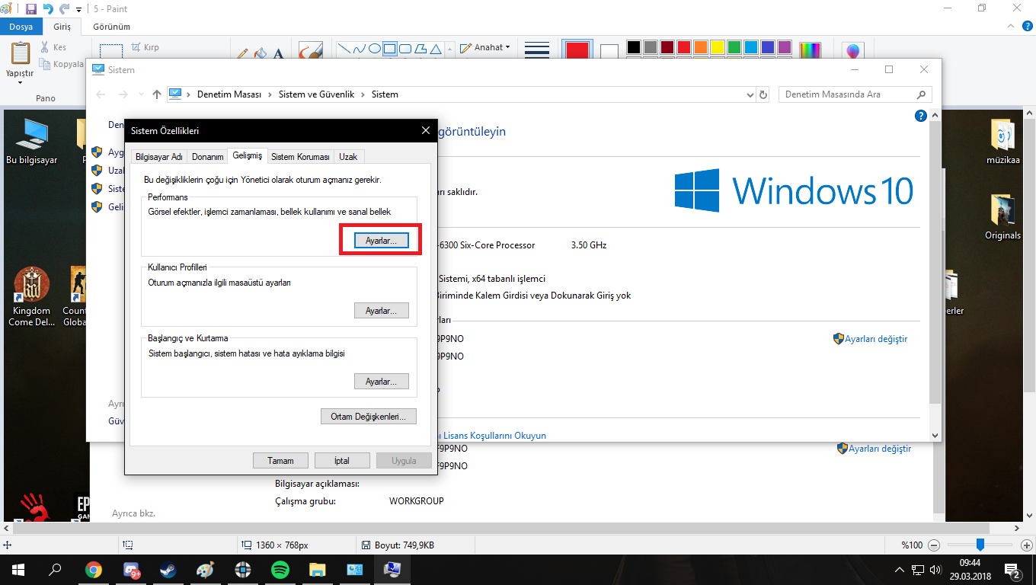
Task: Click the Denetim Masasında Ara search field
Action: click(x=855, y=94)
